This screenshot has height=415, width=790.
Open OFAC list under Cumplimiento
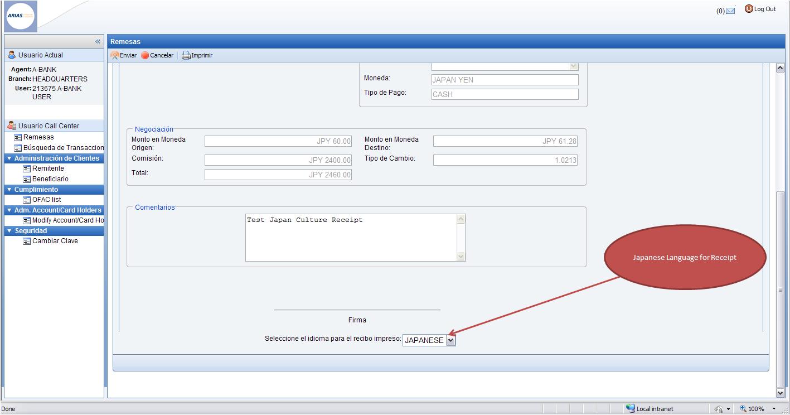46,200
